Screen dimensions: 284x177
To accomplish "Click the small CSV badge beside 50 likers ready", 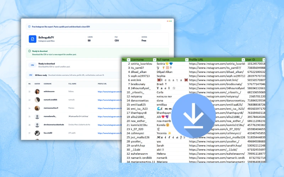I will [x=31, y=75].
